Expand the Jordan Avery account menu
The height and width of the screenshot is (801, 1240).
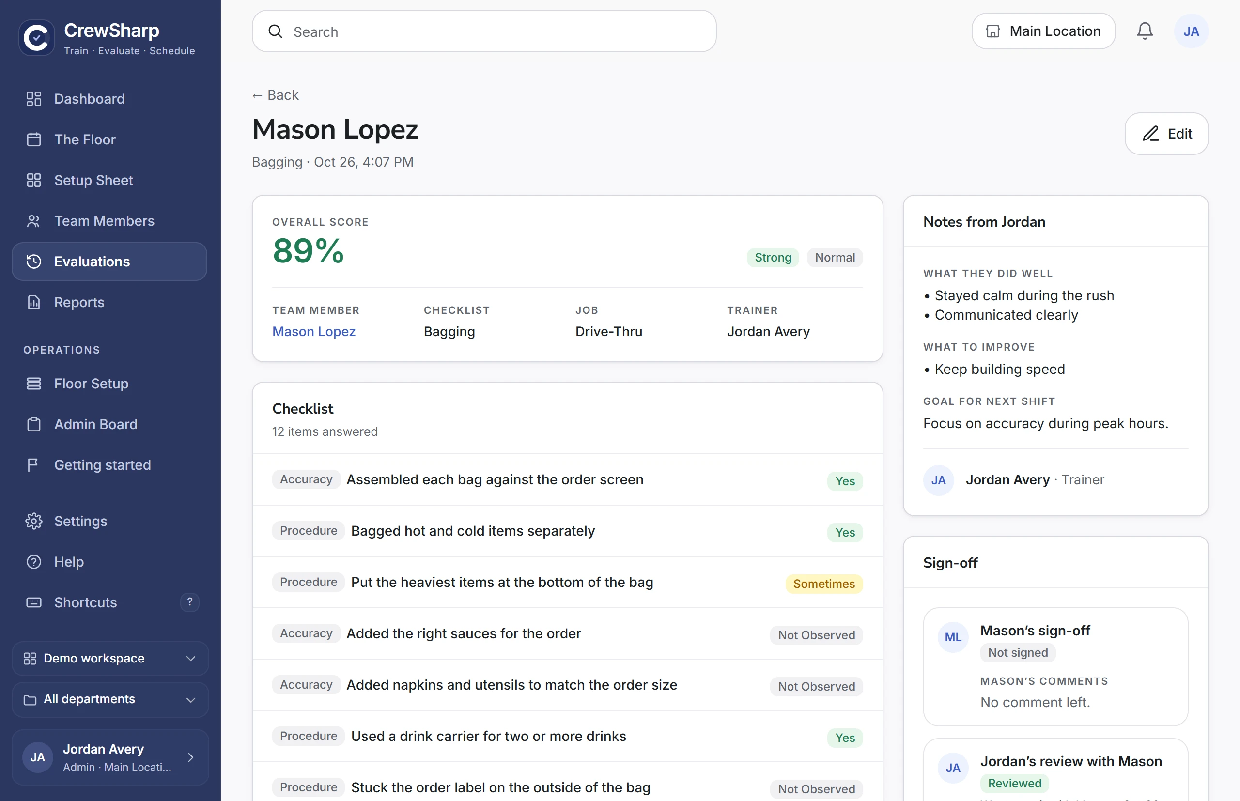(110, 757)
